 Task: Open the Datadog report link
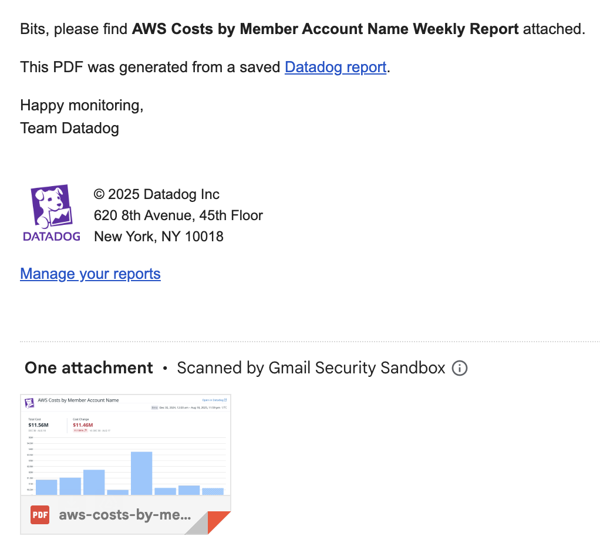click(x=336, y=68)
